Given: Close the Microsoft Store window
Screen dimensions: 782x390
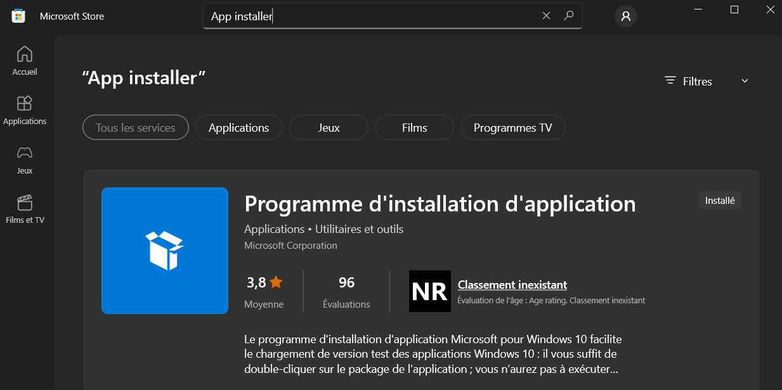Looking at the screenshot, I should tap(769, 9).
